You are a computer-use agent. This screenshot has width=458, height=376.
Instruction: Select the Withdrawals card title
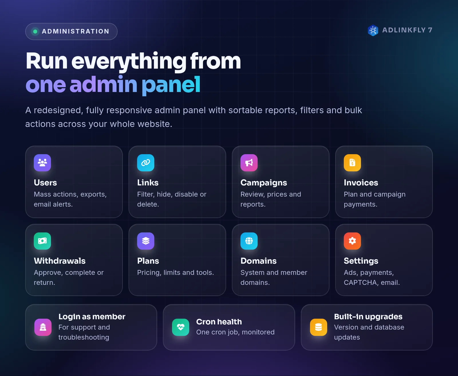tap(60, 261)
